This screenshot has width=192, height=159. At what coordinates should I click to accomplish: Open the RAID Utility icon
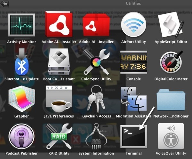pos(59,136)
